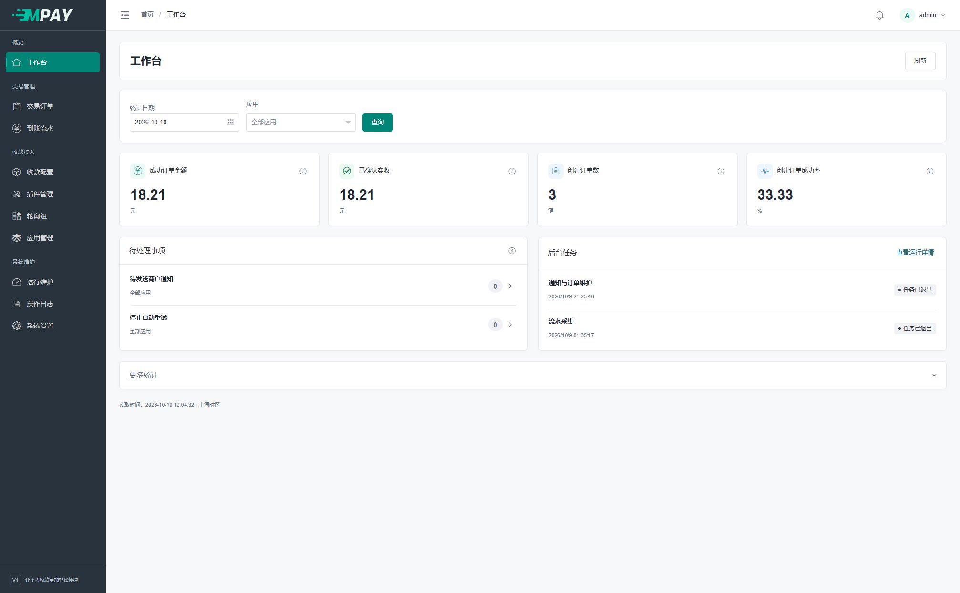Open the 全部应用 application dropdown
Image resolution: width=960 pixels, height=593 pixels.
point(301,123)
